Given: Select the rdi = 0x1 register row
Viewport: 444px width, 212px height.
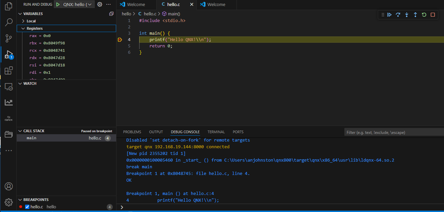Looking at the screenshot, I should click(66, 72).
